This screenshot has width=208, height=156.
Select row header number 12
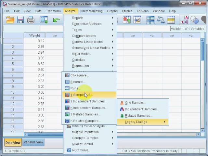click(x=13, y=104)
